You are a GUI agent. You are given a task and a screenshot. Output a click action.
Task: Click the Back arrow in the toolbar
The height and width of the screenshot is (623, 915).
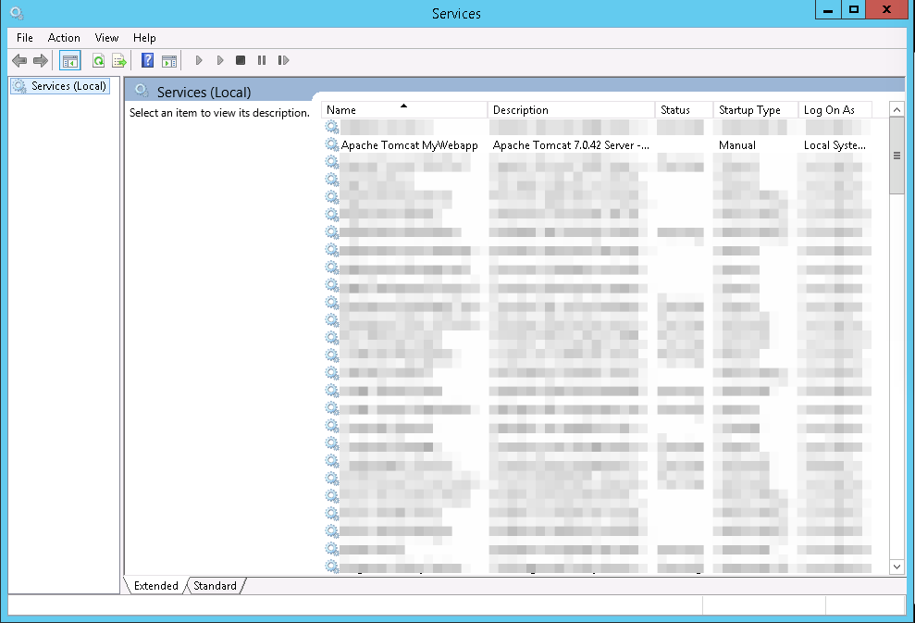(x=19, y=61)
